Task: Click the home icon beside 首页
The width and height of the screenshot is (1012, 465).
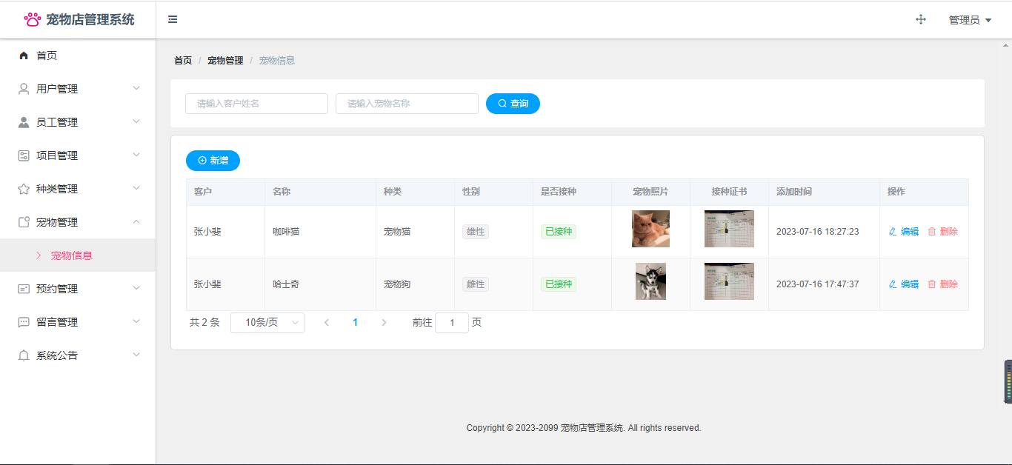Action: pyautogui.click(x=24, y=56)
